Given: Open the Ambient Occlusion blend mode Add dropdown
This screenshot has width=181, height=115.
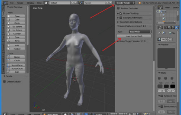Looking at the screenshot, I should (x=171, y=101).
